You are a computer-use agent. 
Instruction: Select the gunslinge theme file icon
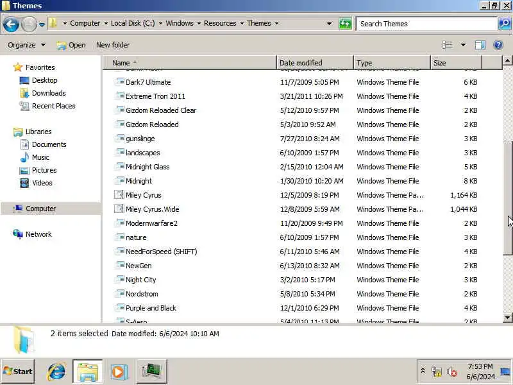click(x=119, y=138)
